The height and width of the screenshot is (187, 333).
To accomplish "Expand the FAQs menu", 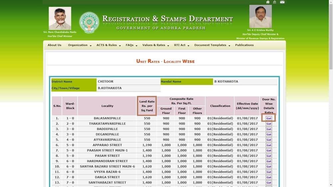I will (x=132, y=45).
